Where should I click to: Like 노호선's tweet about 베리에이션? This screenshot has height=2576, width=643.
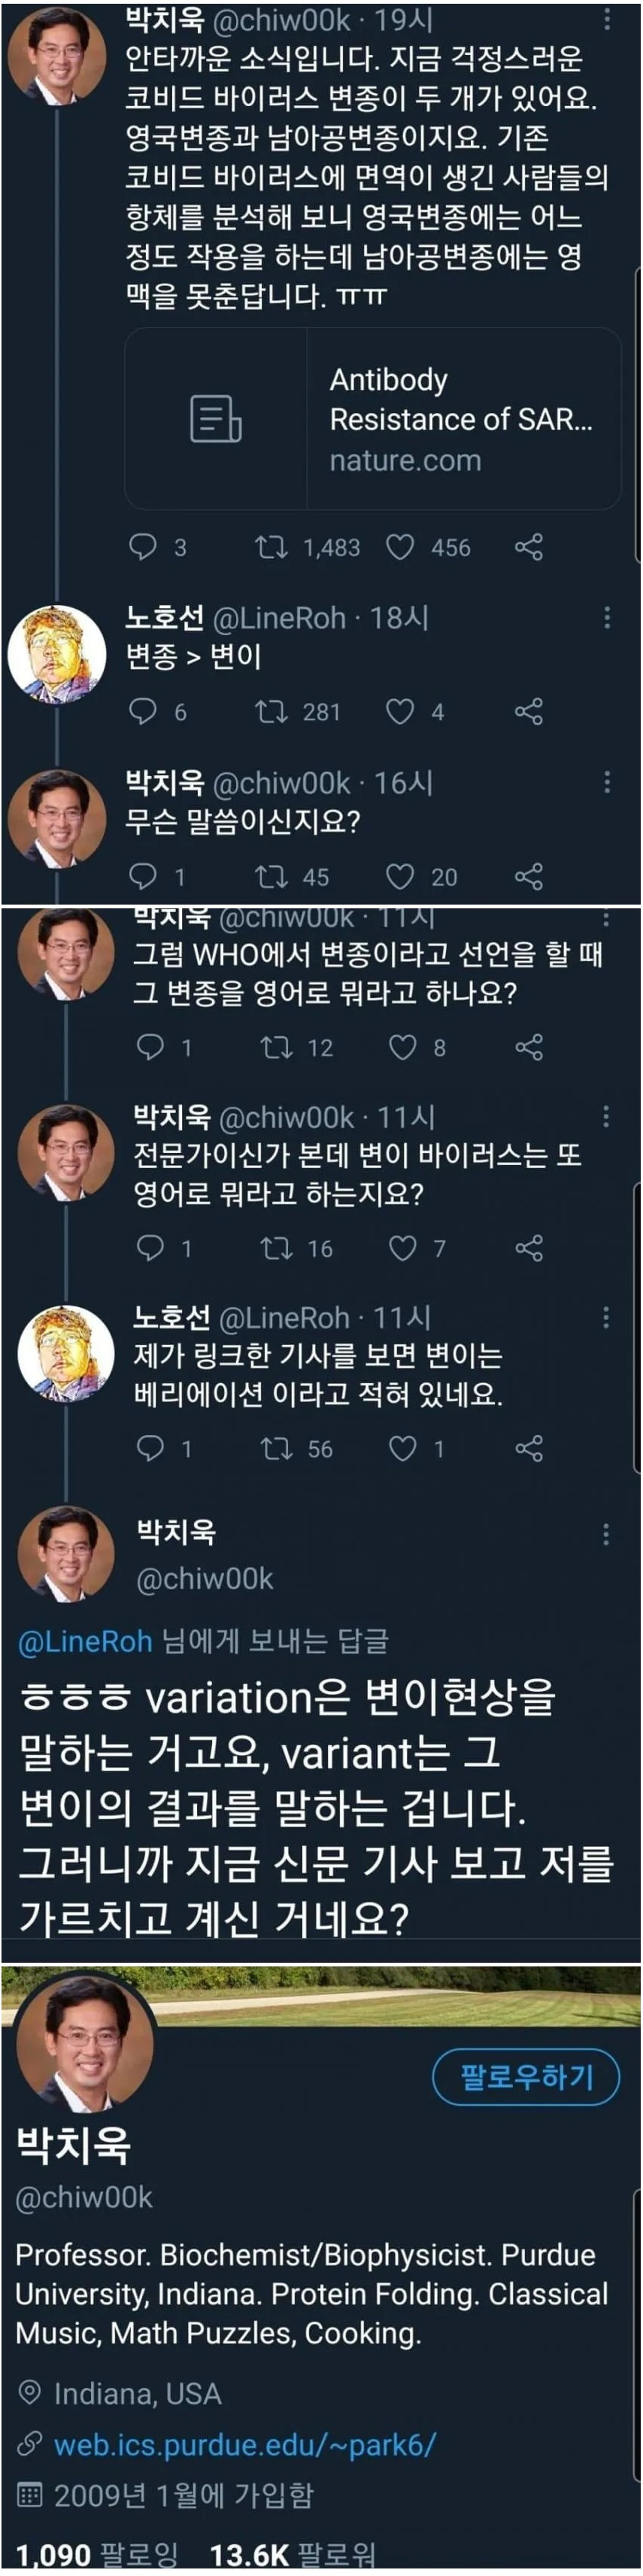coord(402,1448)
